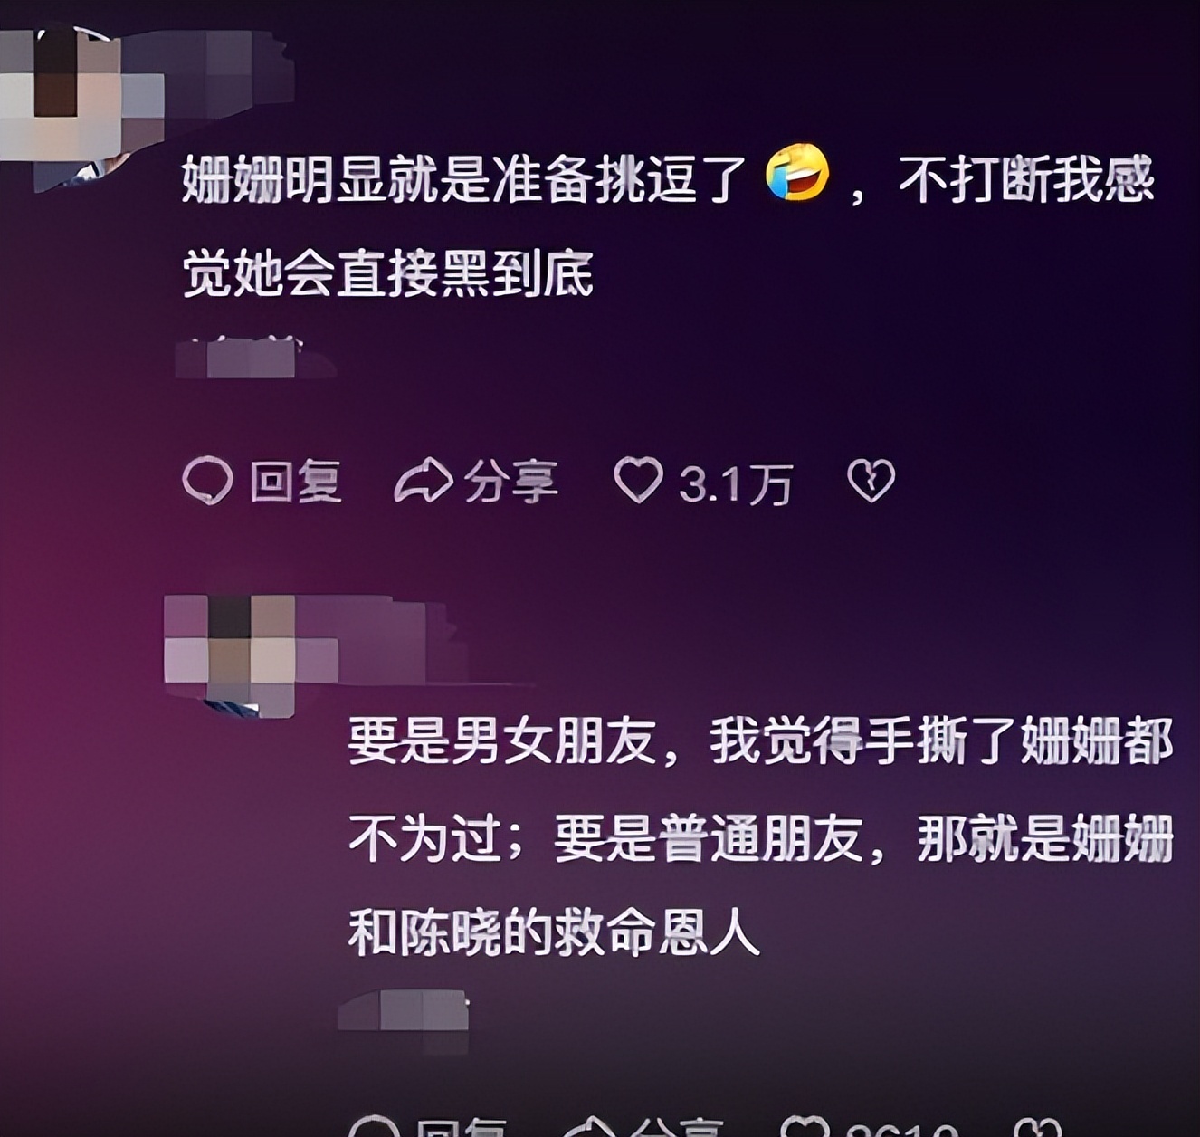Screen dimensions: 1200x1137
Task: Like the first comment with the heart icon
Action: point(639,480)
